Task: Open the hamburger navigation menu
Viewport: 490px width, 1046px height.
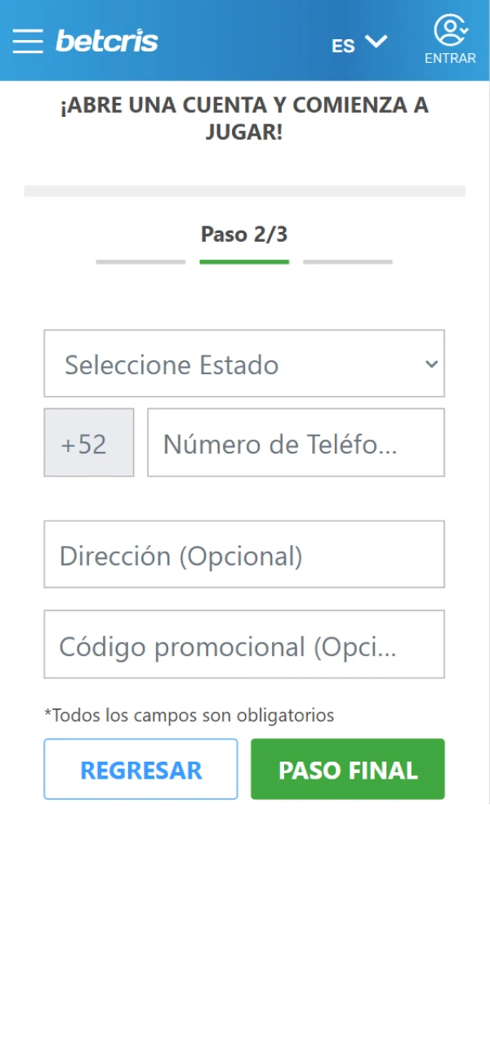Action: tap(28, 41)
